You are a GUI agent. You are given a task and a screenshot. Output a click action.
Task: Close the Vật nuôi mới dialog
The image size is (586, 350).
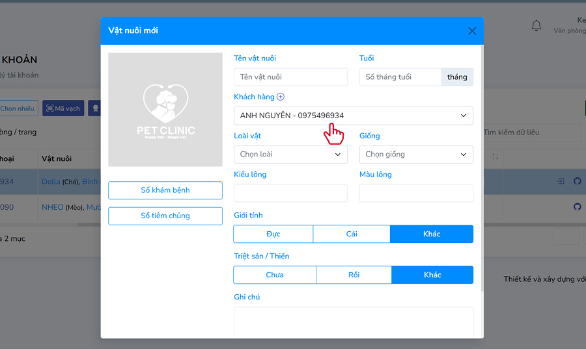coord(472,31)
